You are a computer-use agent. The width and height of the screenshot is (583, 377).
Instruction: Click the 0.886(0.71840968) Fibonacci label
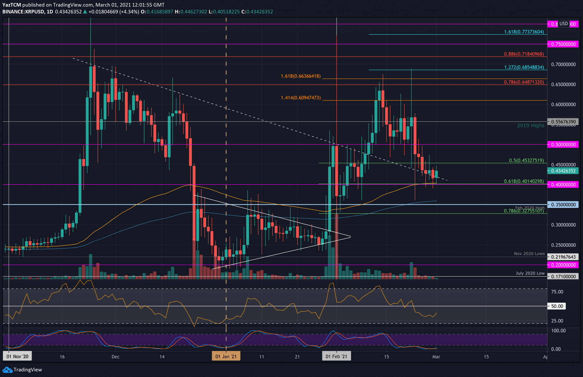(524, 54)
